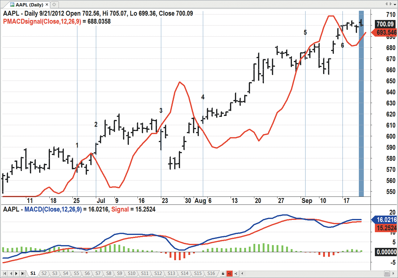
Task: Open new chart tab with plus icon
Action: pyautogui.click(x=54, y=4)
